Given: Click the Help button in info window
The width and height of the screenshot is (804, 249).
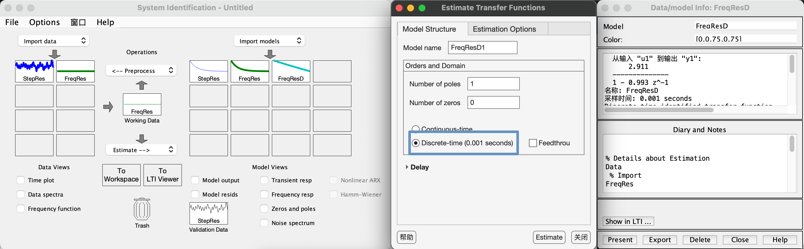Looking at the screenshot, I should click(780, 240).
